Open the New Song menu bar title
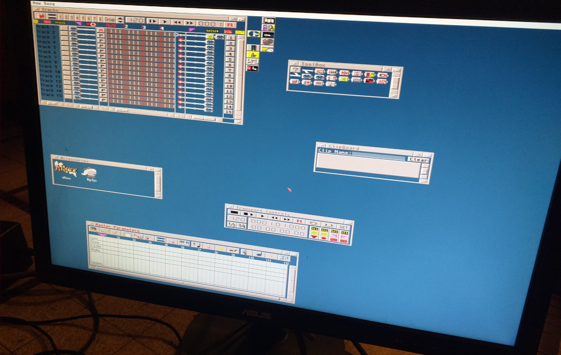The width and height of the screenshot is (561, 355). point(44,3)
